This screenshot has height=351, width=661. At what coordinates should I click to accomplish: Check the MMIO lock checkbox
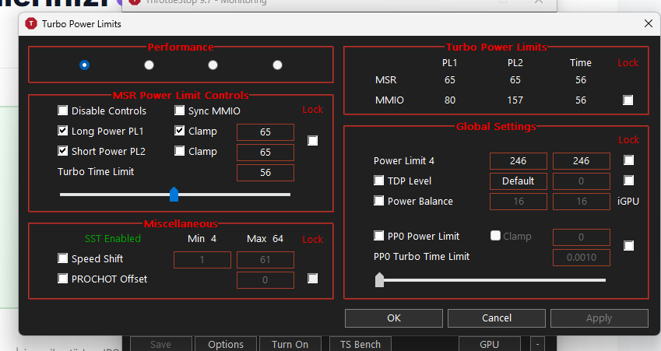point(628,100)
